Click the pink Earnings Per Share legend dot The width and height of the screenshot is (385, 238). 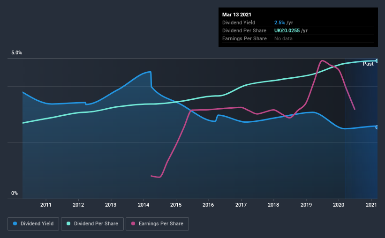pyautogui.click(x=133, y=223)
